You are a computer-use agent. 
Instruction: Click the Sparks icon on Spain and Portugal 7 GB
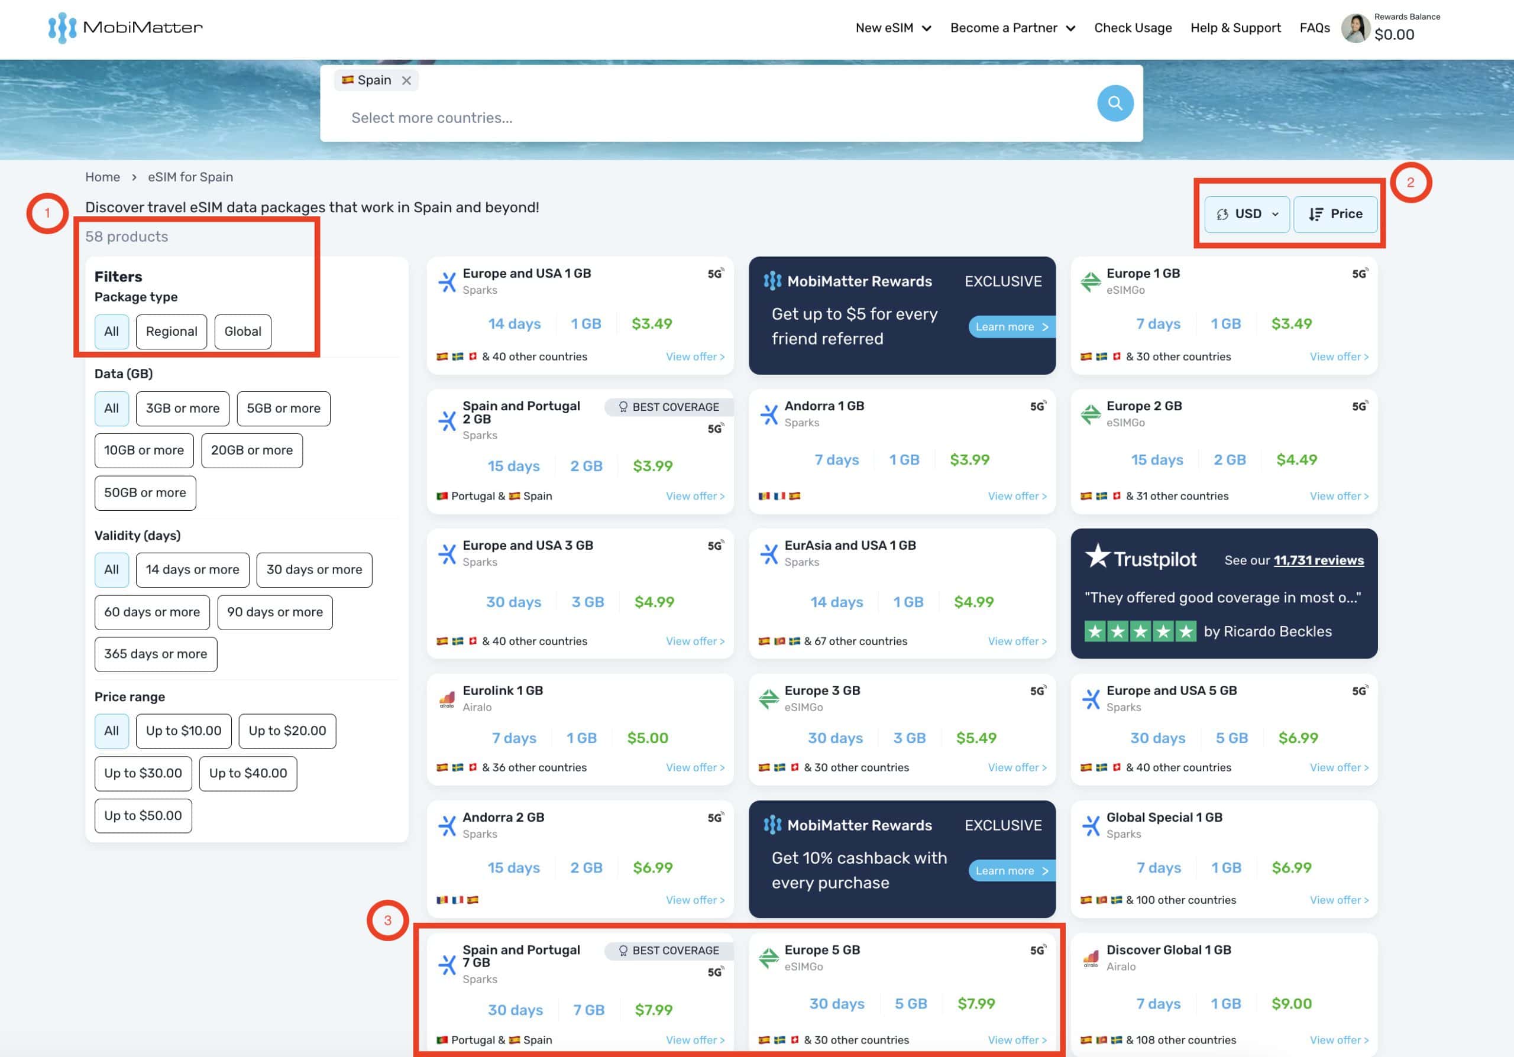click(x=447, y=965)
